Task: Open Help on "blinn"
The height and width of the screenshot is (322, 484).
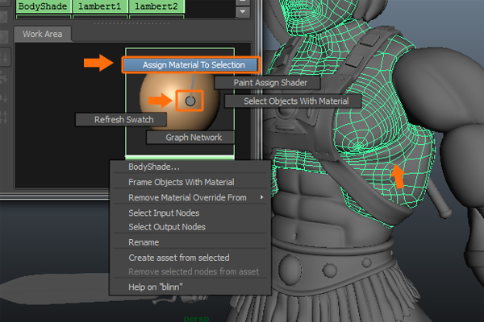Action: pos(190,287)
